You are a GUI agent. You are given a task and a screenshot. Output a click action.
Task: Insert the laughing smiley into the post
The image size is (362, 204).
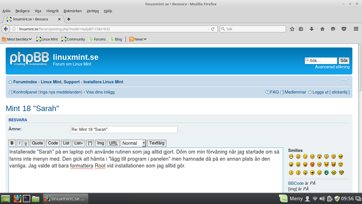[291, 164]
